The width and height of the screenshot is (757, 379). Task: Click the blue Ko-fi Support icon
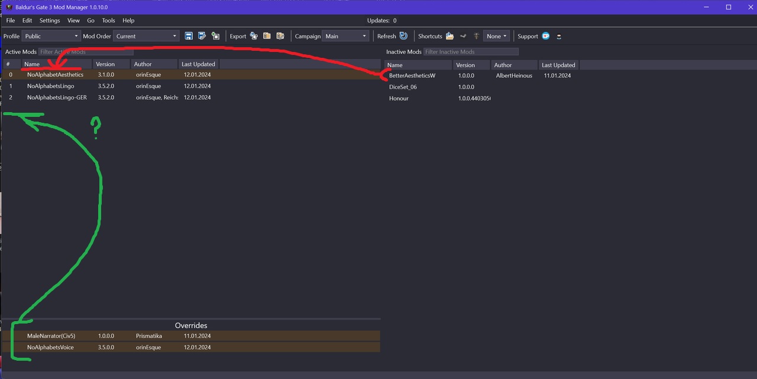coord(545,36)
